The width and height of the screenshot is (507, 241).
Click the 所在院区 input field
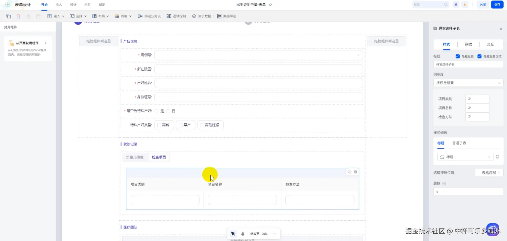coord(259,69)
